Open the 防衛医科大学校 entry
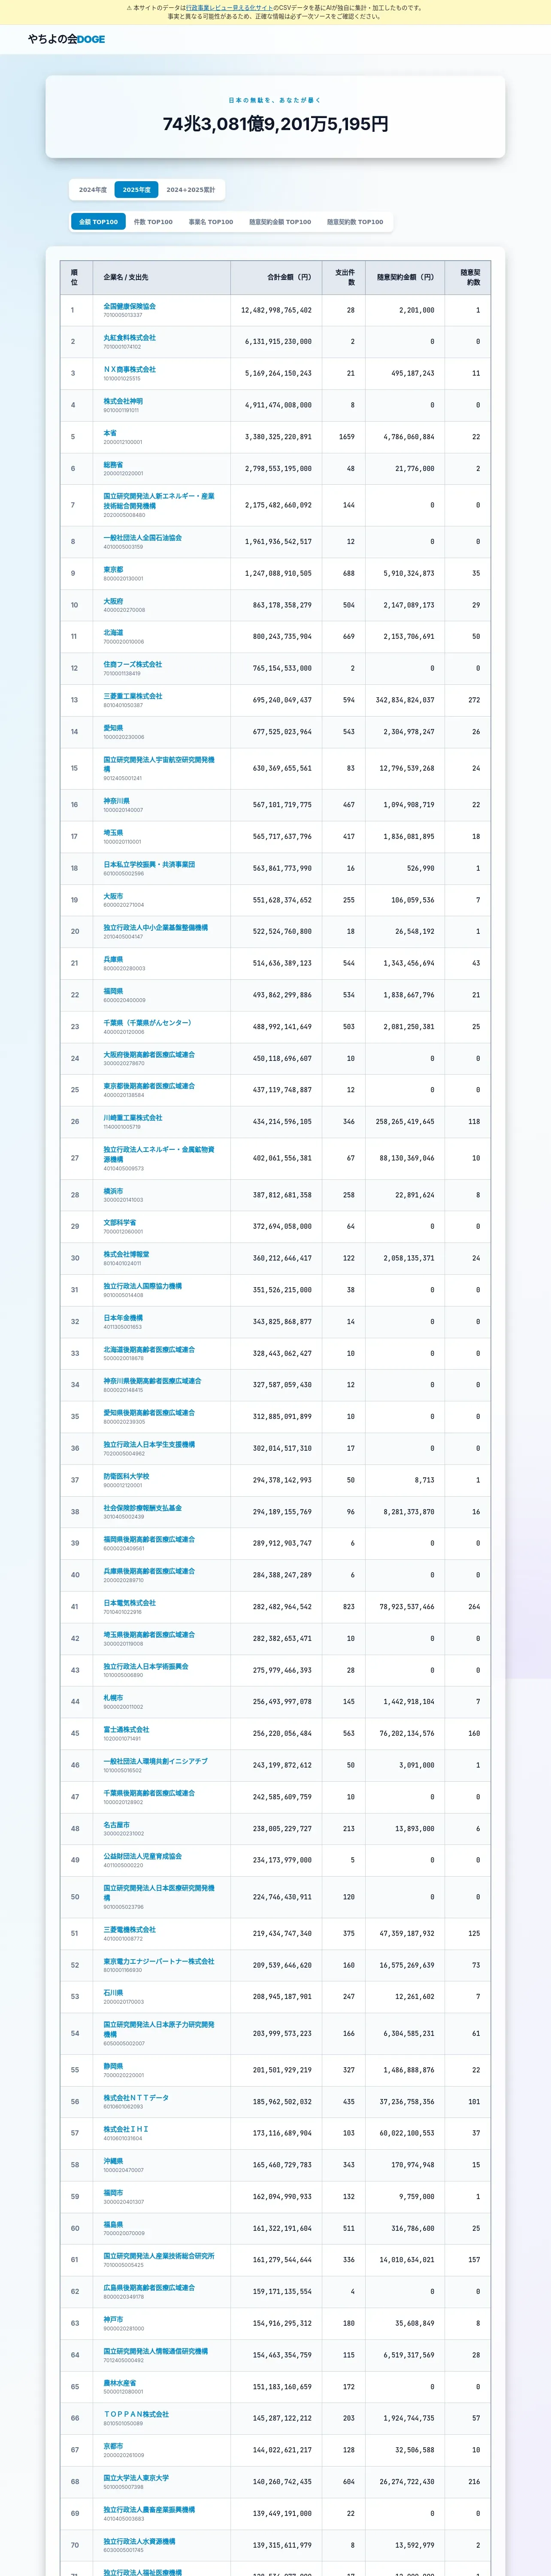551x2576 pixels. click(126, 1476)
